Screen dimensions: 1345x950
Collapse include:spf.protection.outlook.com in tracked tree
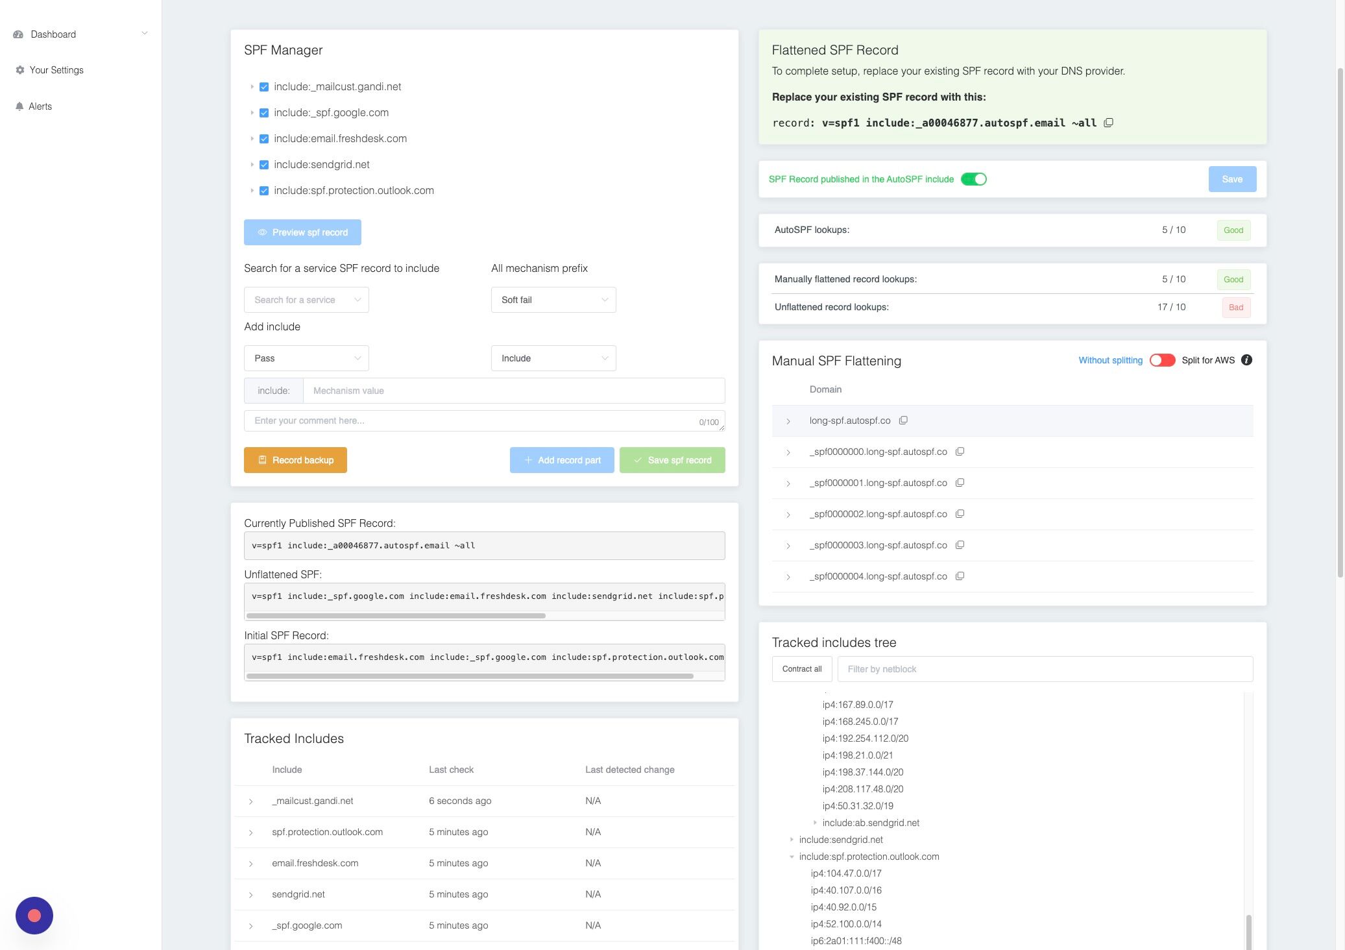tap(791, 856)
